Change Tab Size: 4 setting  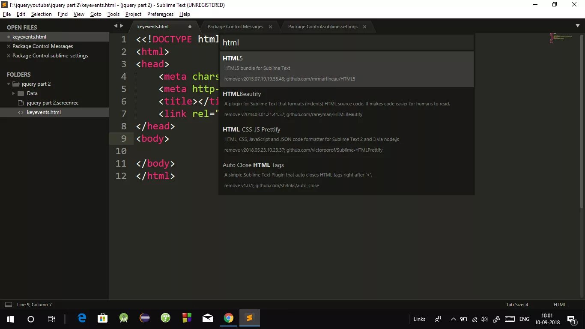[x=517, y=305]
